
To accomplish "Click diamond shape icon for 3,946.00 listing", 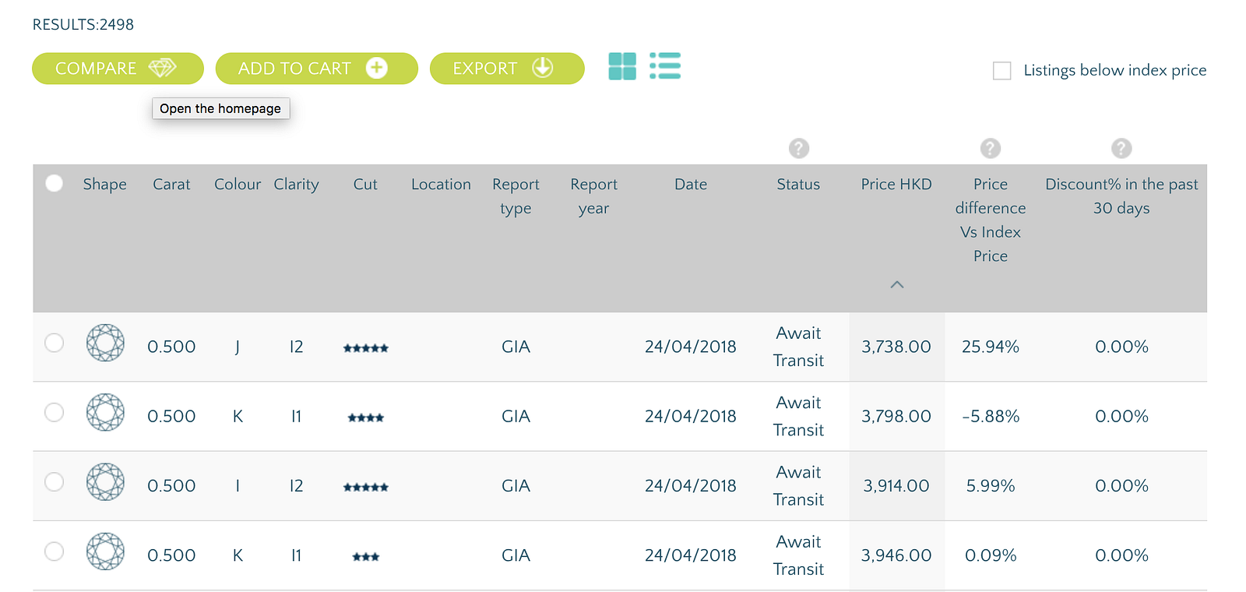I will 105,551.
